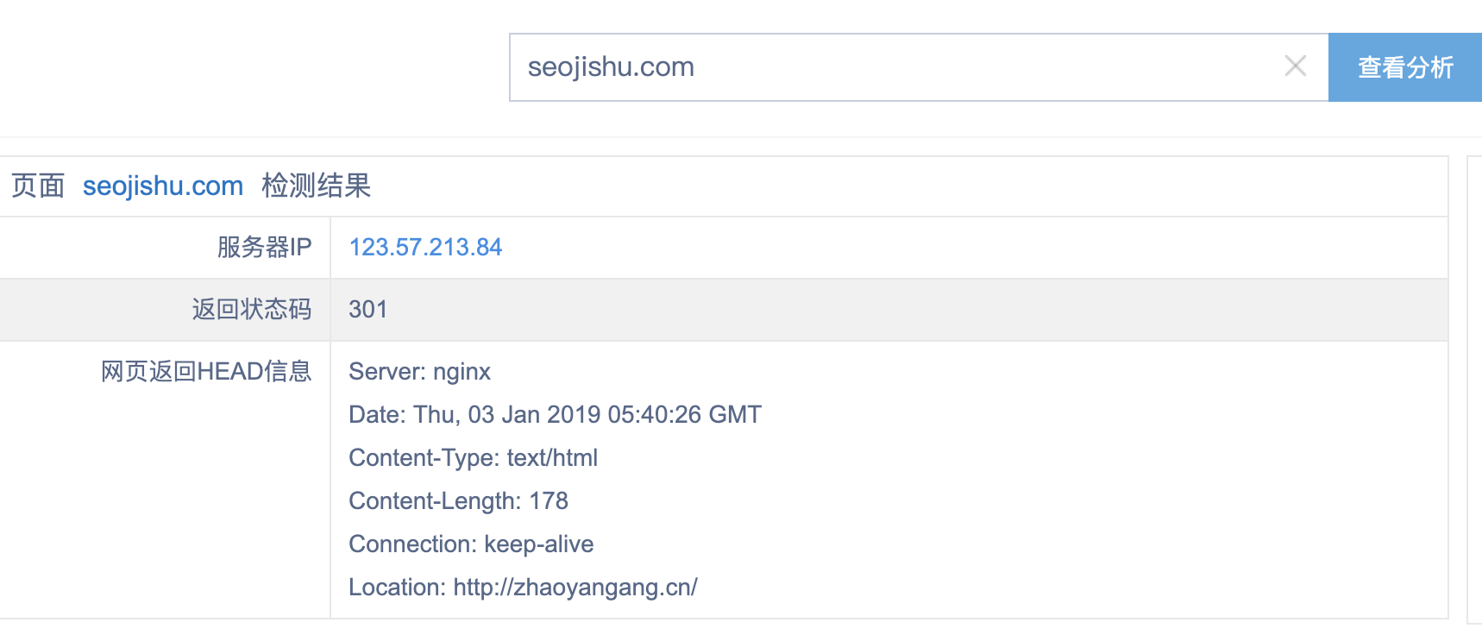Click the 查看分析 button

pos(1404,67)
